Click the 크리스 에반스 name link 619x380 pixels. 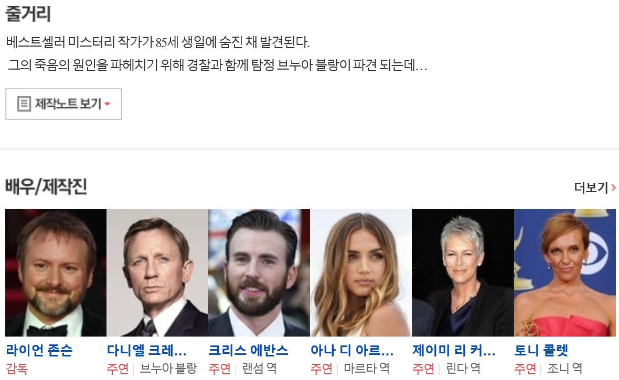pos(248,350)
